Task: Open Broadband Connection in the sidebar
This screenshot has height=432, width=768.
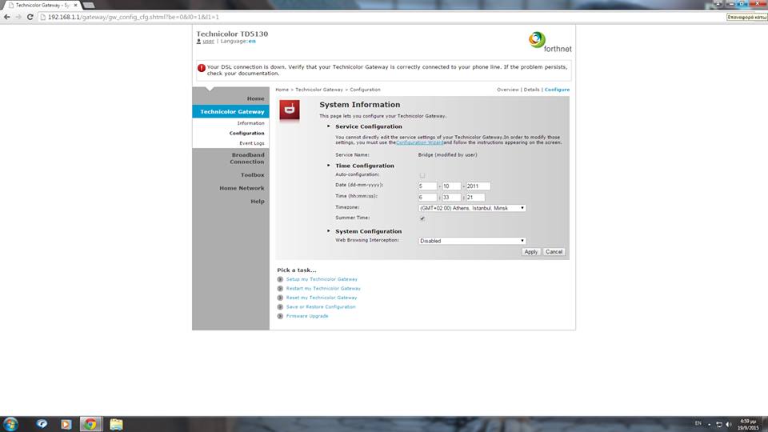Action: click(x=247, y=158)
